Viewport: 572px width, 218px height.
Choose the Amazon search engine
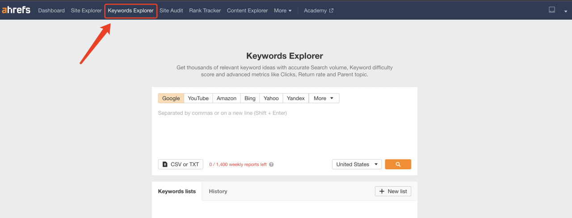click(227, 98)
